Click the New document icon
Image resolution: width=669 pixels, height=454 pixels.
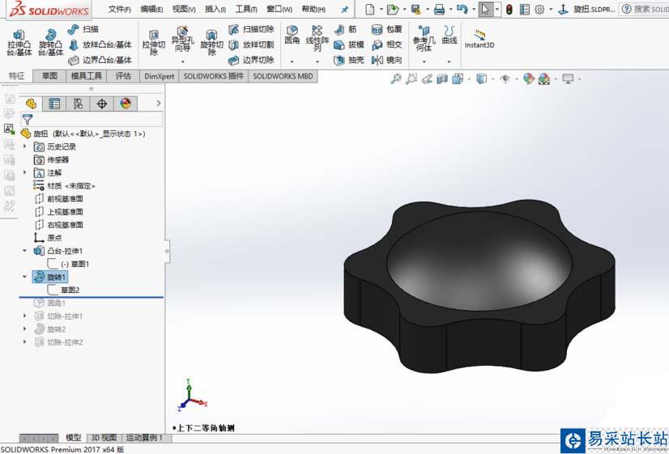point(370,10)
